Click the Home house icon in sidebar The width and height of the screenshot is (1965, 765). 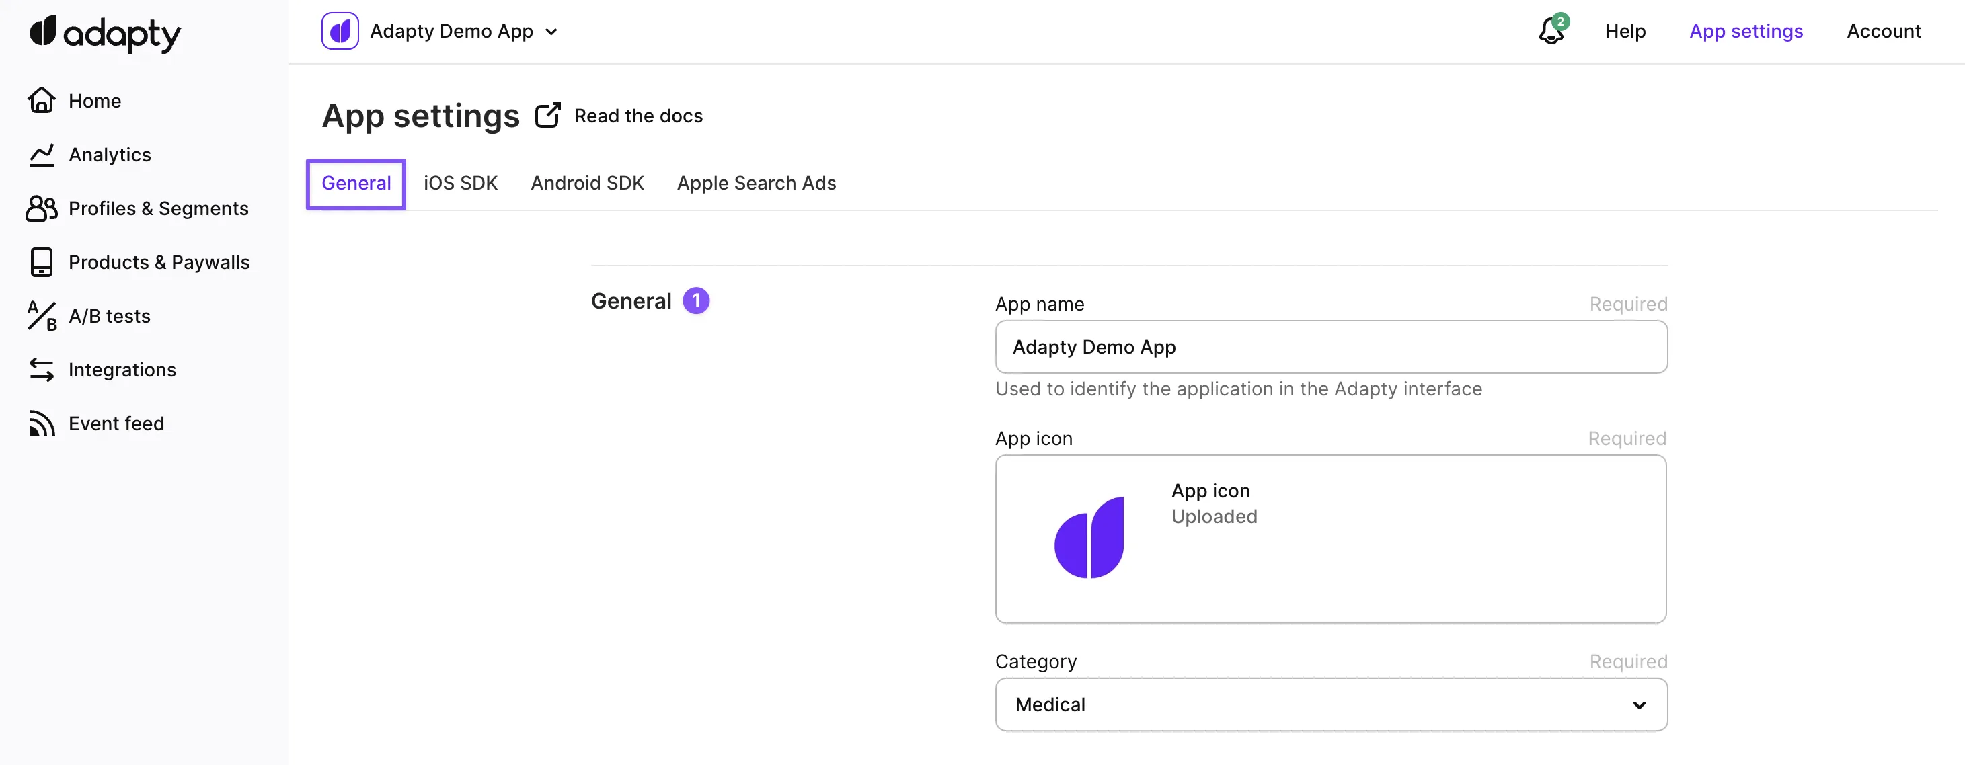[41, 101]
